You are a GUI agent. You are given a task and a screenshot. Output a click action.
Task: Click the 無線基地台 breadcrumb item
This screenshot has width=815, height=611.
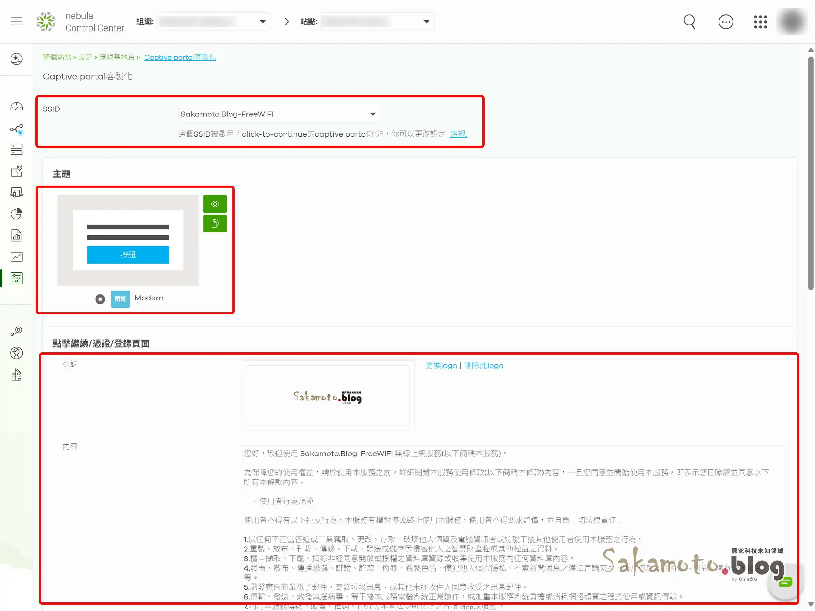point(117,57)
